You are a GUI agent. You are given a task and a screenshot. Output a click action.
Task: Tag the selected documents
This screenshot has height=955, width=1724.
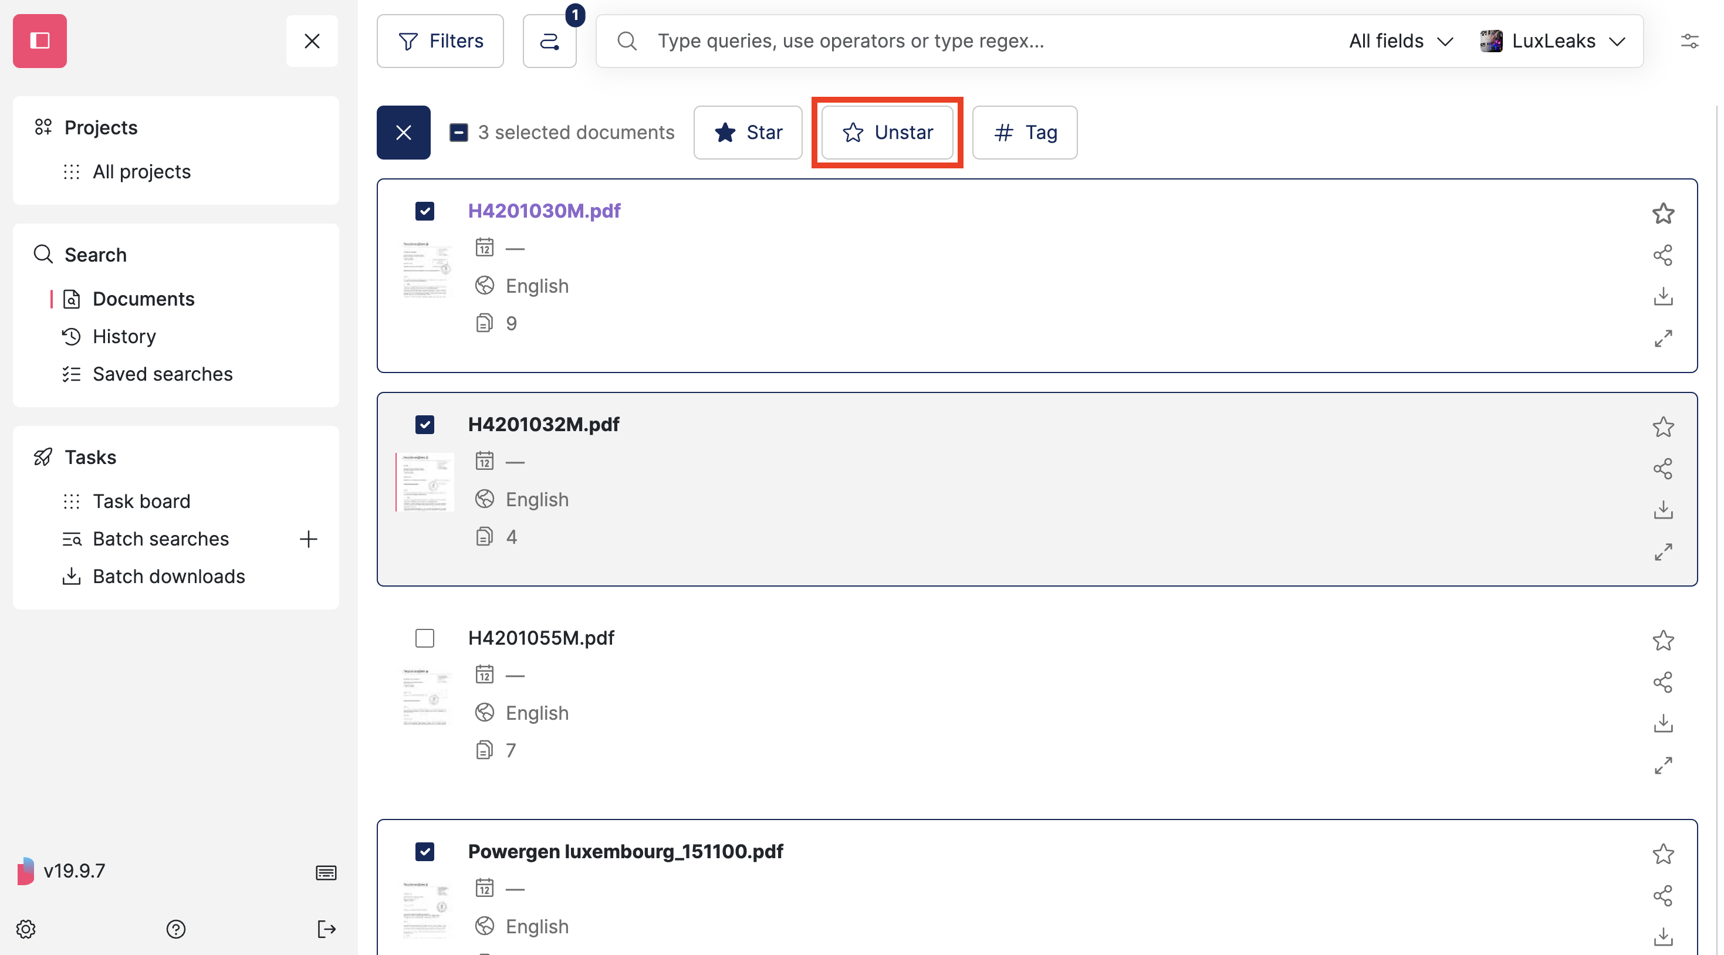pyautogui.click(x=1025, y=133)
